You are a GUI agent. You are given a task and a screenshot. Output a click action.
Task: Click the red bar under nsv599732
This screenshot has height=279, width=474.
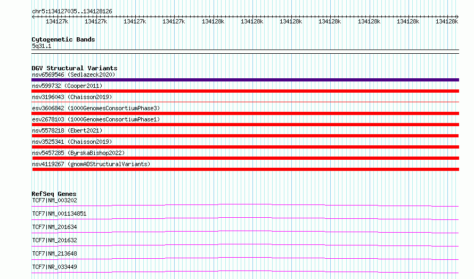click(x=245, y=91)
